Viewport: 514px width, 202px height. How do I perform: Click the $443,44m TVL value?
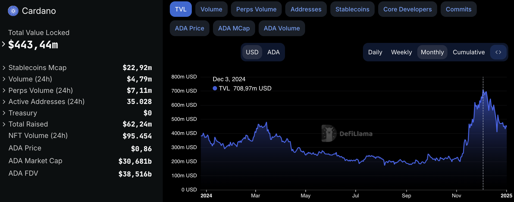[33, 45]
